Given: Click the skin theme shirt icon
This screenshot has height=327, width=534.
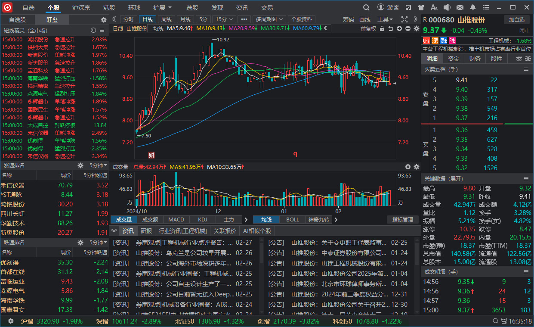Looking at the screenshot, I should pyautogui.click(x=422, y=7).
